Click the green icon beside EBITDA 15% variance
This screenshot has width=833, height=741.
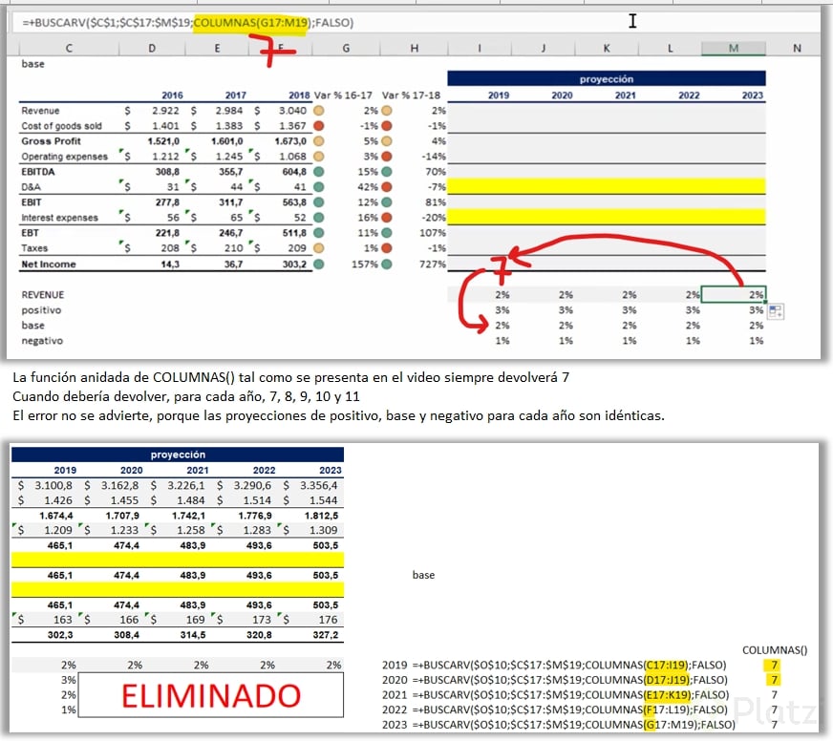(387, 172)
